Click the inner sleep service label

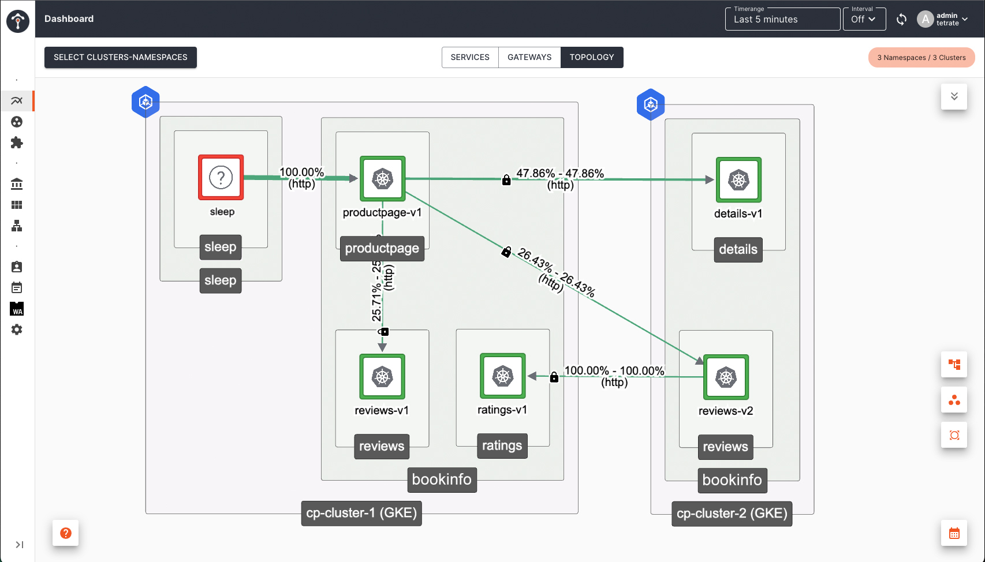point(221,248)
